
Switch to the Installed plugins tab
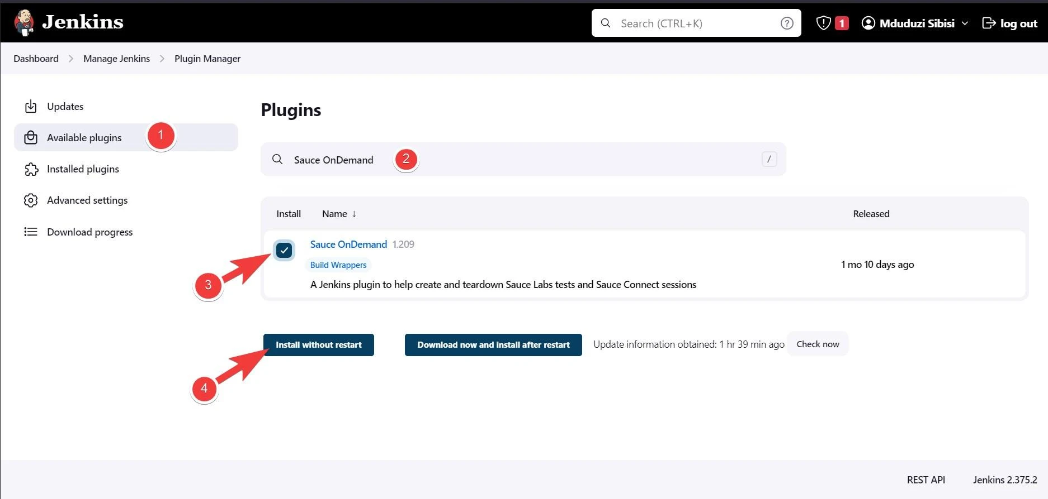(126, 169)
